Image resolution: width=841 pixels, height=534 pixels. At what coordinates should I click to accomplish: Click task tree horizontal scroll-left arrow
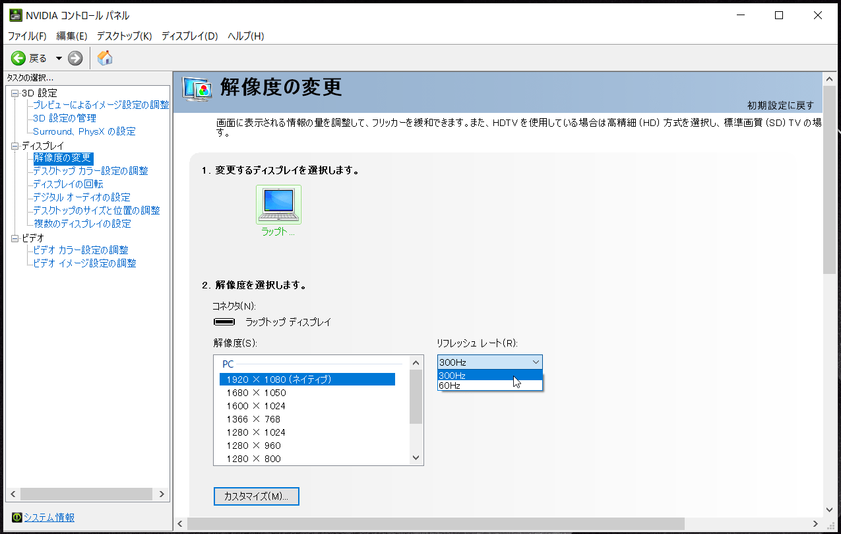[x=12, y=494]
